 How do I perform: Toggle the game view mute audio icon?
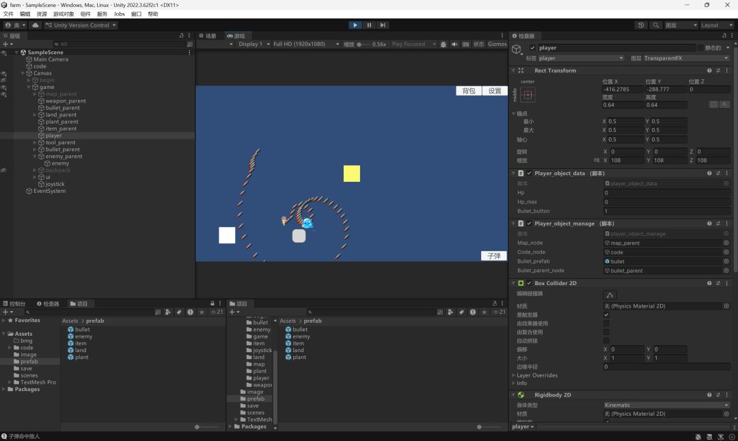pyautogui.click(x=454, y=44)
